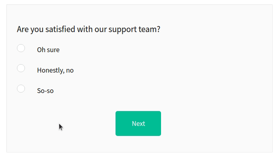Mark satisfaction as 'Oh sure' via its circle
This screenshot has height=162, width=279.
pyautogui.click(x=21, y=48)
